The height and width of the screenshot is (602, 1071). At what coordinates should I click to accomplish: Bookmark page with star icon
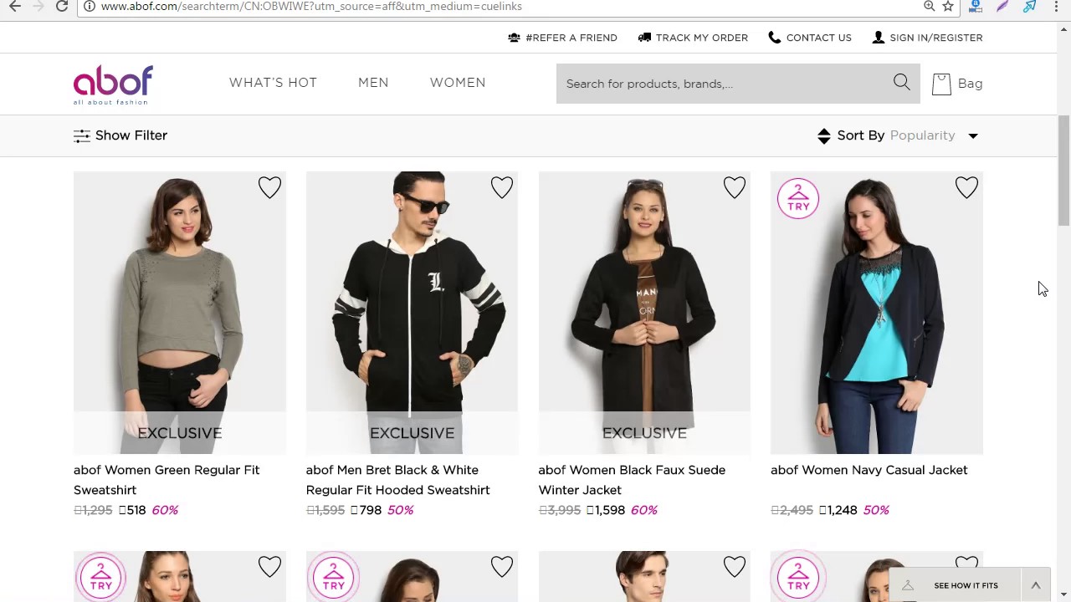pyautogui.click(x=948, y=6)
